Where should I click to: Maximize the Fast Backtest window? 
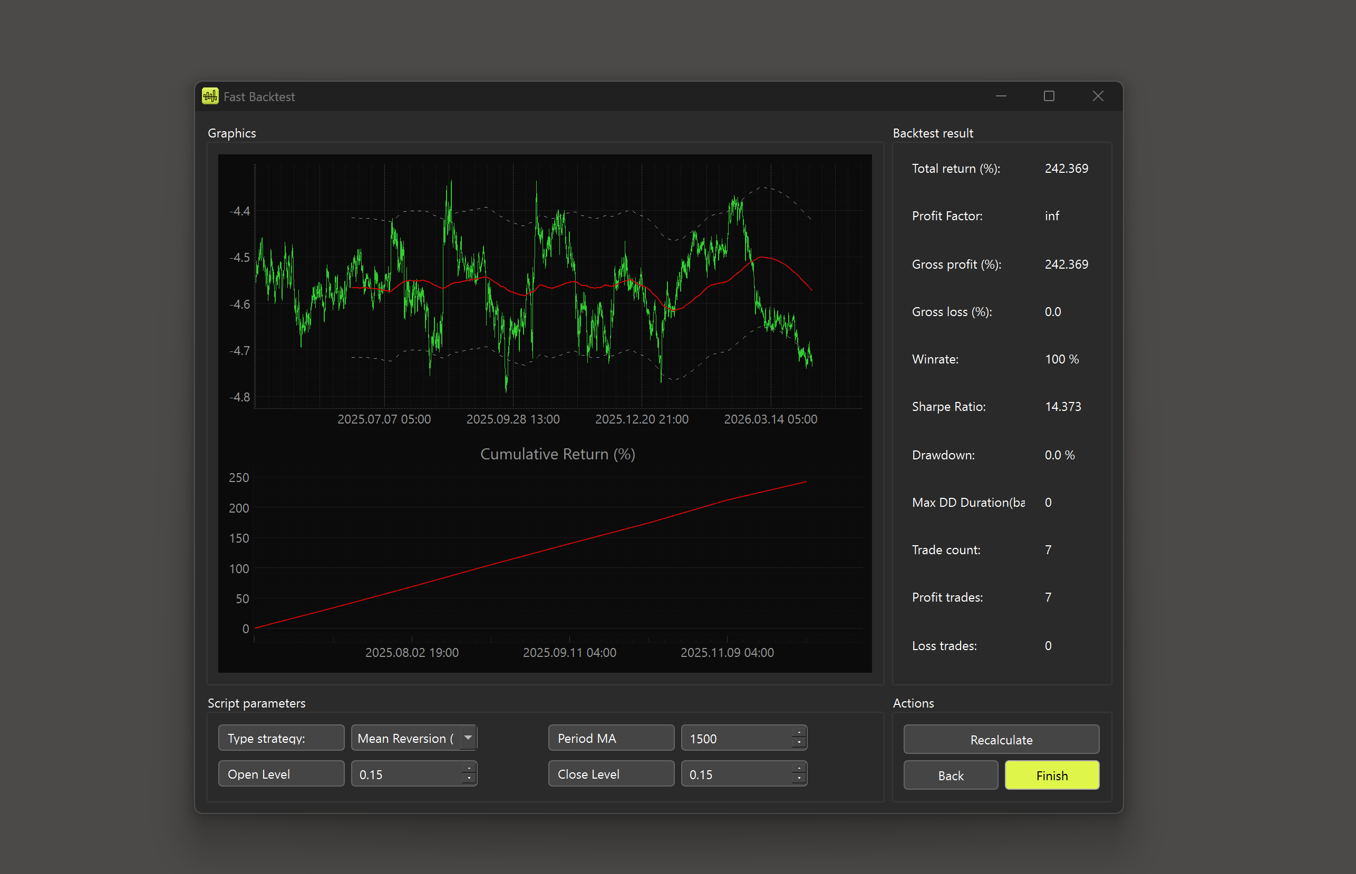1049,96
